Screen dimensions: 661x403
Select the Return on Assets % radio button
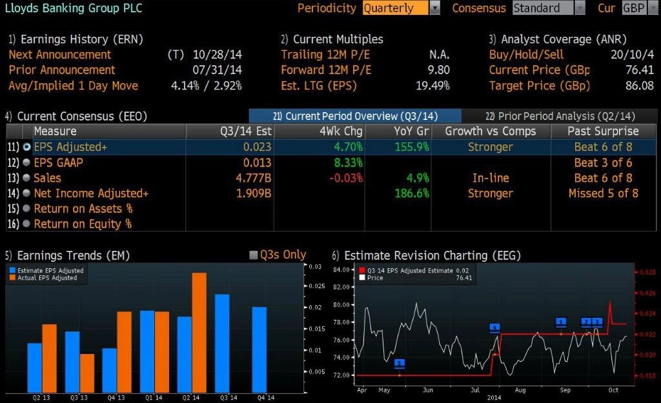(x=26, y=208)
